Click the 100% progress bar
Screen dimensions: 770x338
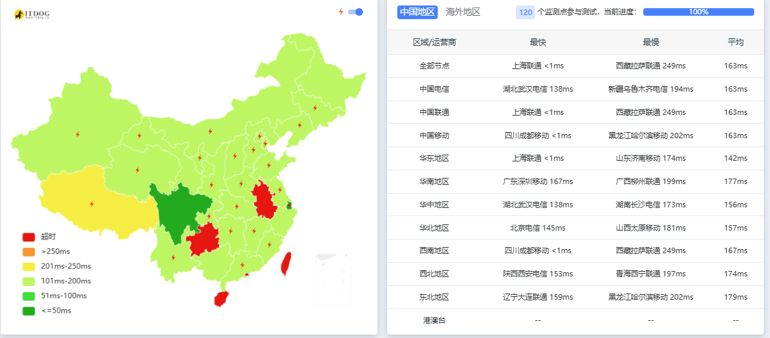(x=698, y=12)
